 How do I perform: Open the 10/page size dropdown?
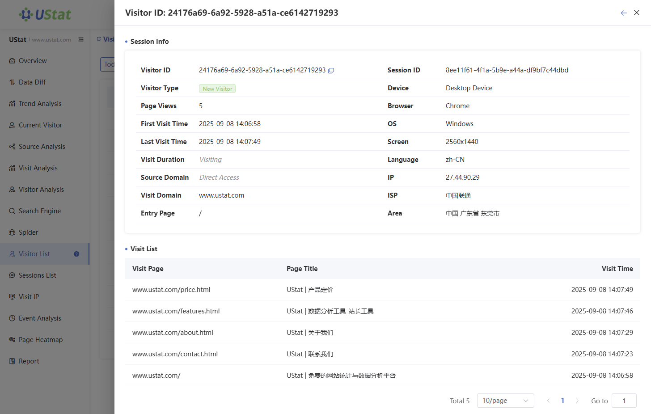505,401
